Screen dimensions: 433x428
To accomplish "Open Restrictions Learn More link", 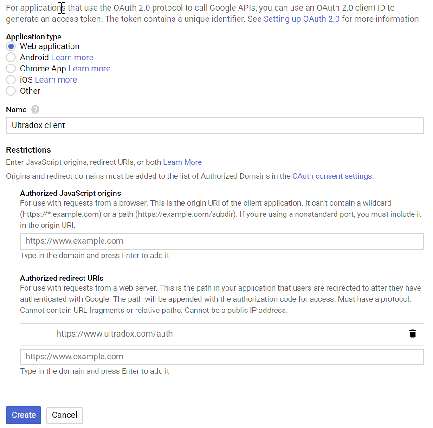I will (x=182, y=162).
